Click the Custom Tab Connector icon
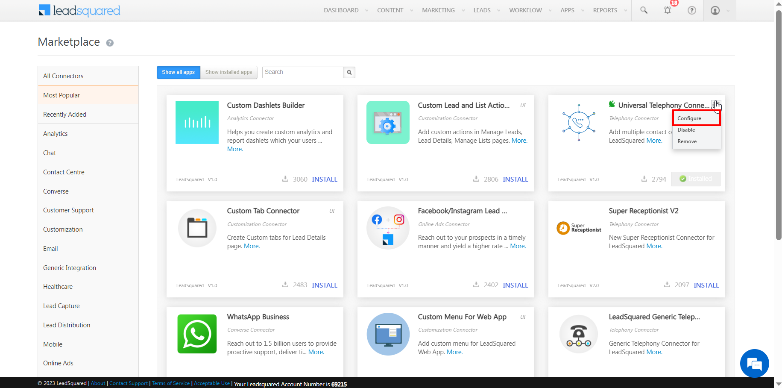The image size is (782, 388). (x=197, y=228)
